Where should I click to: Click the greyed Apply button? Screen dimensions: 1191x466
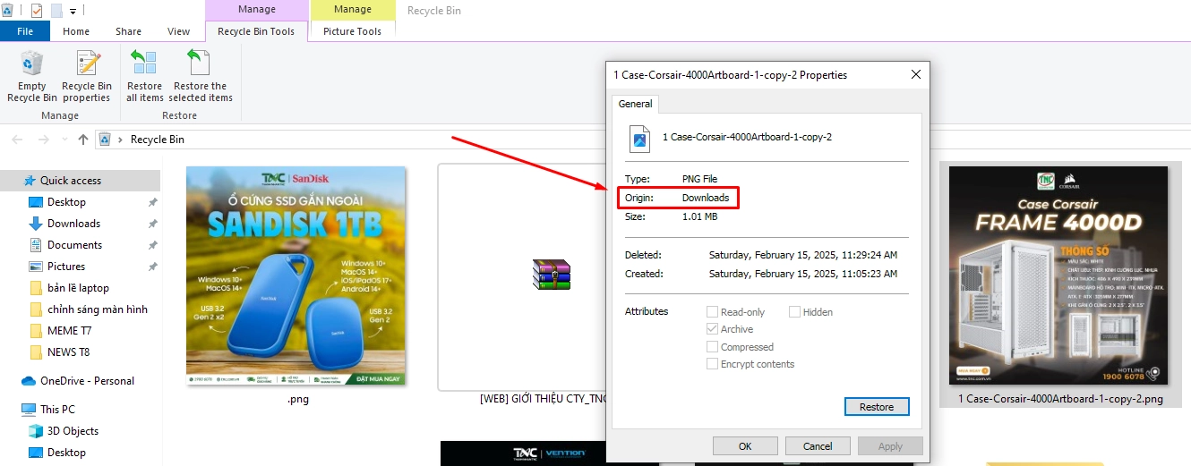point(890,445)
